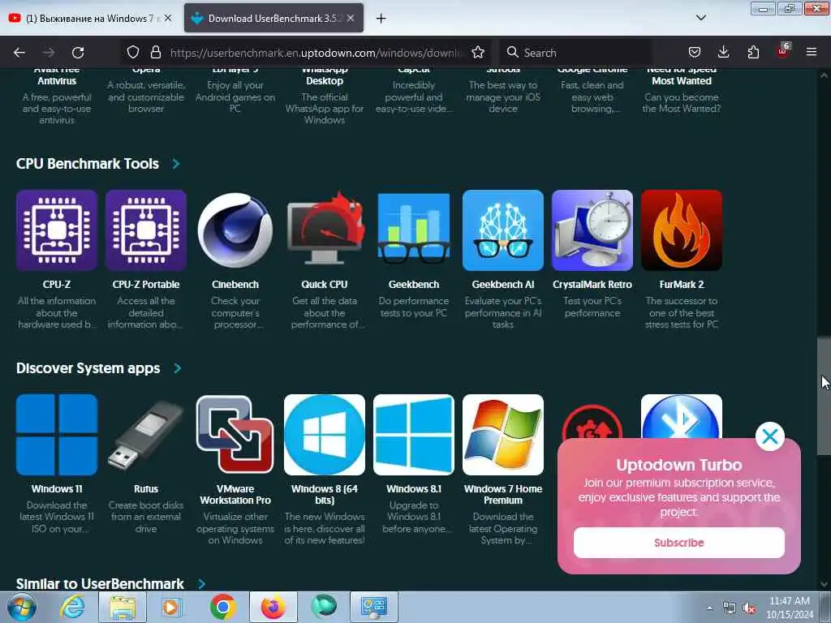Click the FurMark 2 title link

(682, 285)
